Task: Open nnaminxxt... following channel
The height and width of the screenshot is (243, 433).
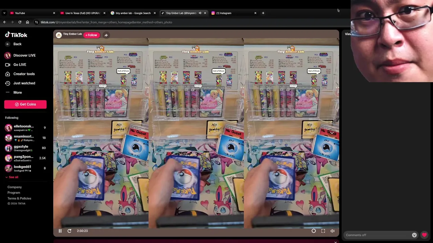Action: (25, 138)
